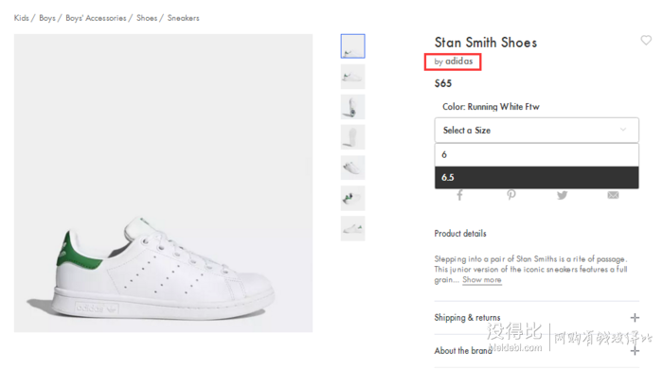View the last shoe thumbnail
The width and height of the screenshot is (663, 370).
coord(352,228)
